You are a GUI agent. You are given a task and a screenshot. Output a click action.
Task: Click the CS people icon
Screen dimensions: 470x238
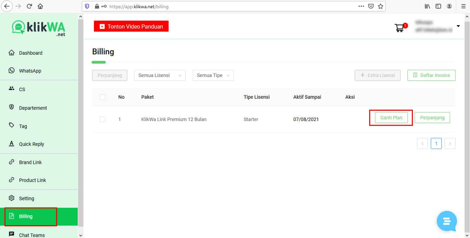pos(12,89)
